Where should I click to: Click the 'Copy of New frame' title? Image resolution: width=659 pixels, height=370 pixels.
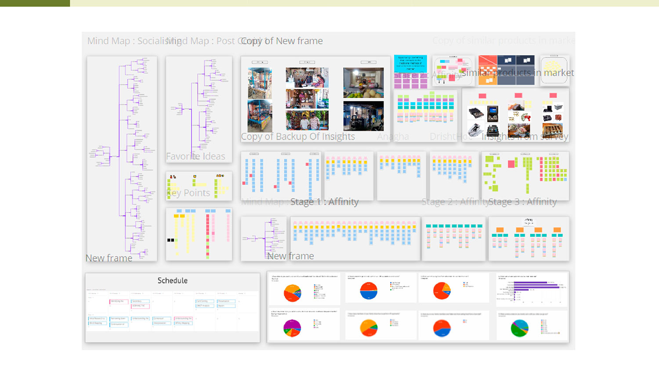click(282, 41)
